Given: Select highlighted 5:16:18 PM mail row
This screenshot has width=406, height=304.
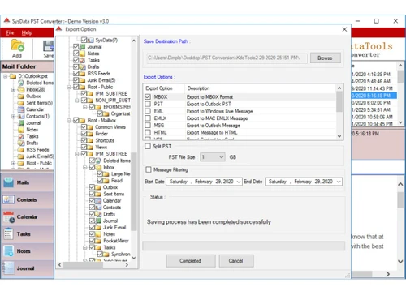Looking at the screenshot, I should [x=374, y=96].
